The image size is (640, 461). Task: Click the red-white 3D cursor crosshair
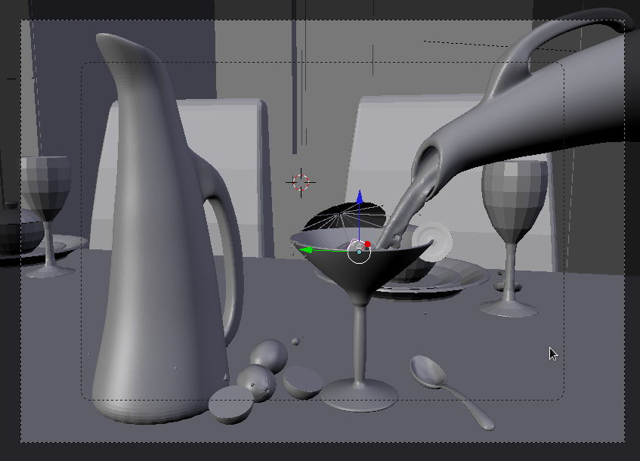[301, 183]
